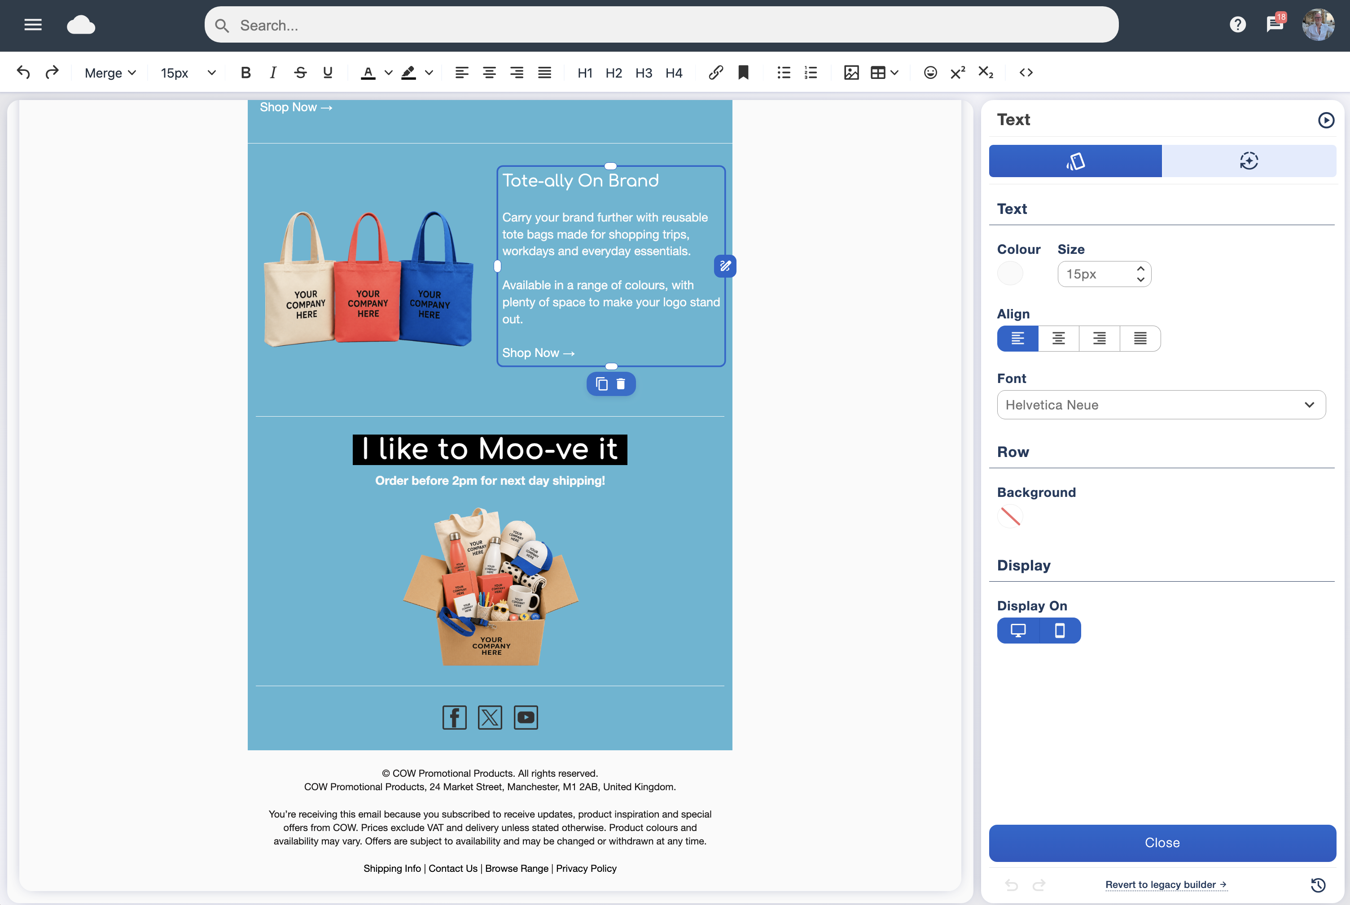Toggle strikethrough formatting
Image resolution: width=1350 pixels, height=905 pixels.
pyautogui.click(x=300, y=73)
